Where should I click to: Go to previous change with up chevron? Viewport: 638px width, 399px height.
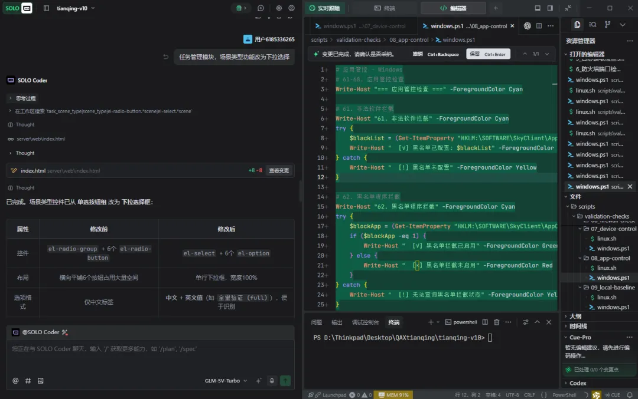(x=525, y=54)
